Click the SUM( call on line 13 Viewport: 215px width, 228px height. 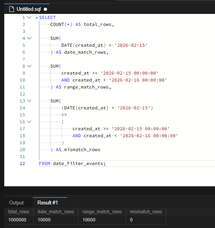[x=56, y=101]
